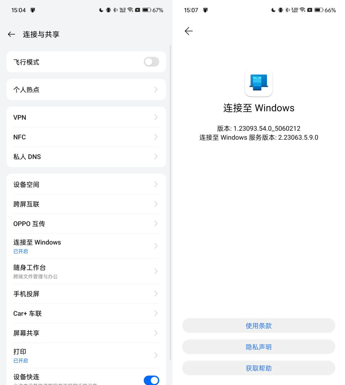345x385 pixels.
Task: Select the 个人热点 label
Action: 26,90
